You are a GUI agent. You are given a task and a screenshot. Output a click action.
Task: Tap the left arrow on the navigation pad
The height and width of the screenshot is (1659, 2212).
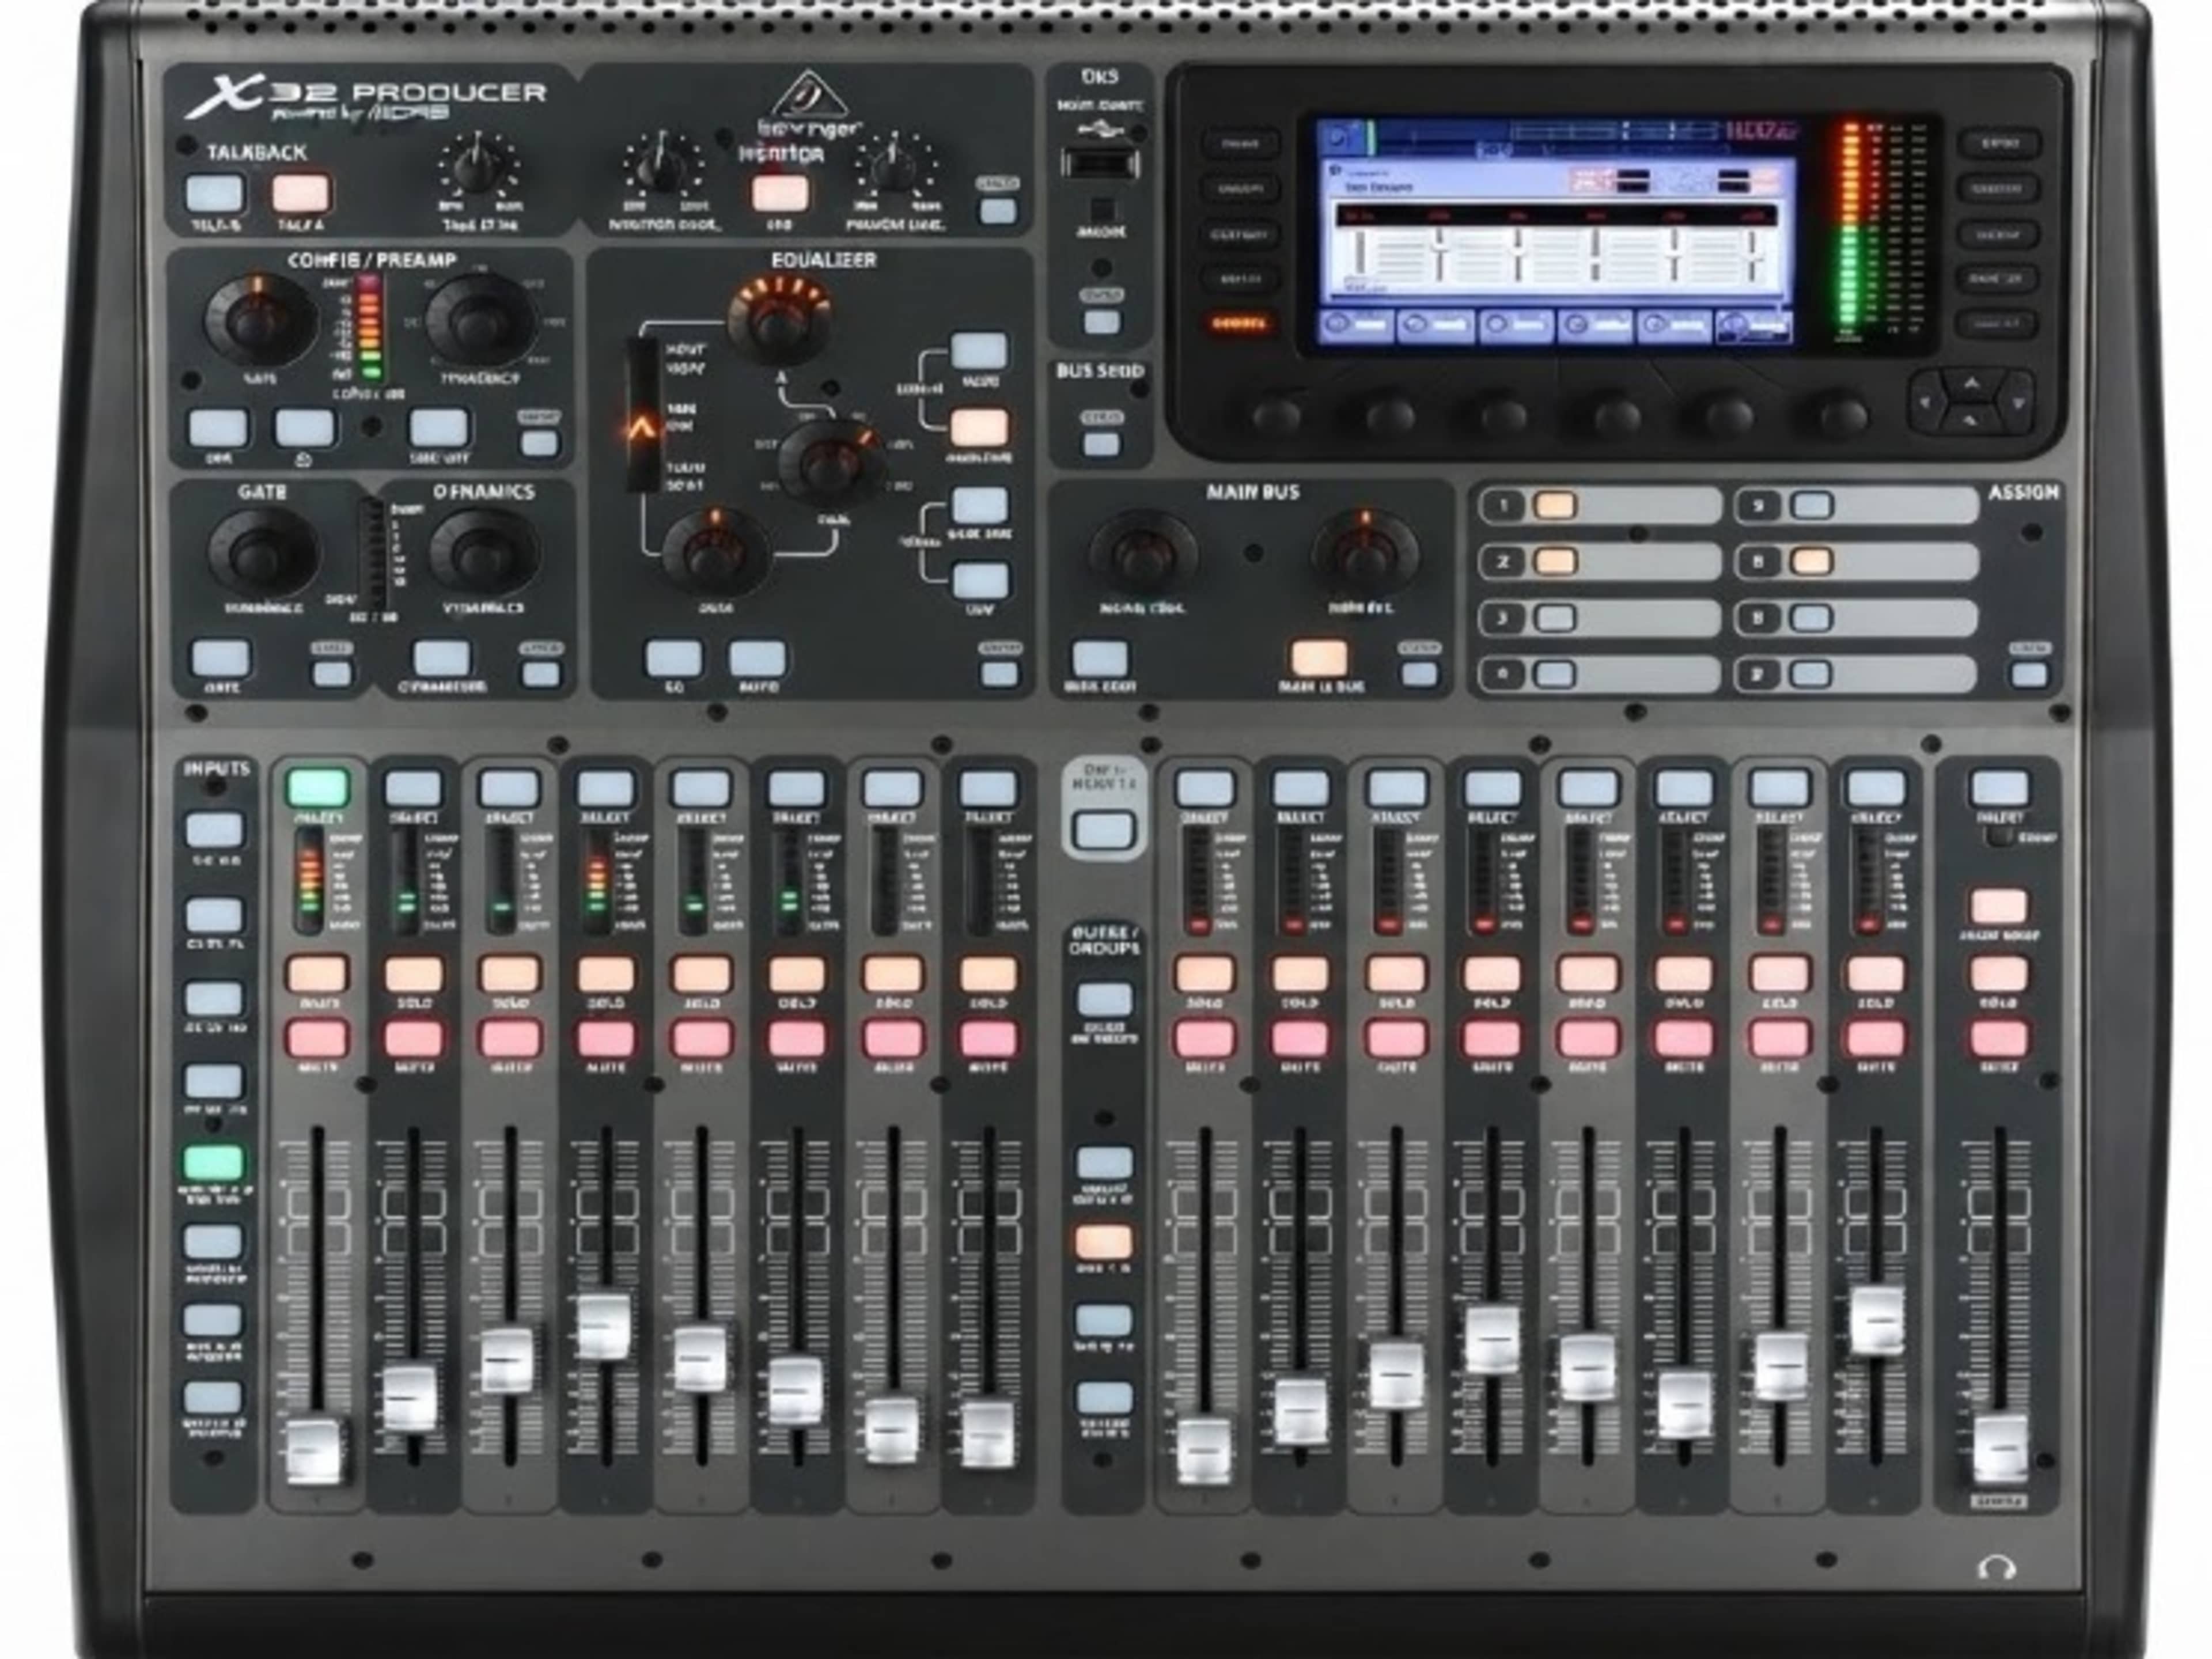[1925, 402]
